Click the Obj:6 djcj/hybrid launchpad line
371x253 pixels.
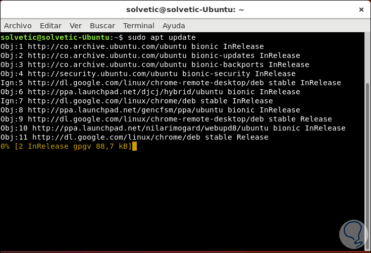point(150,92)
